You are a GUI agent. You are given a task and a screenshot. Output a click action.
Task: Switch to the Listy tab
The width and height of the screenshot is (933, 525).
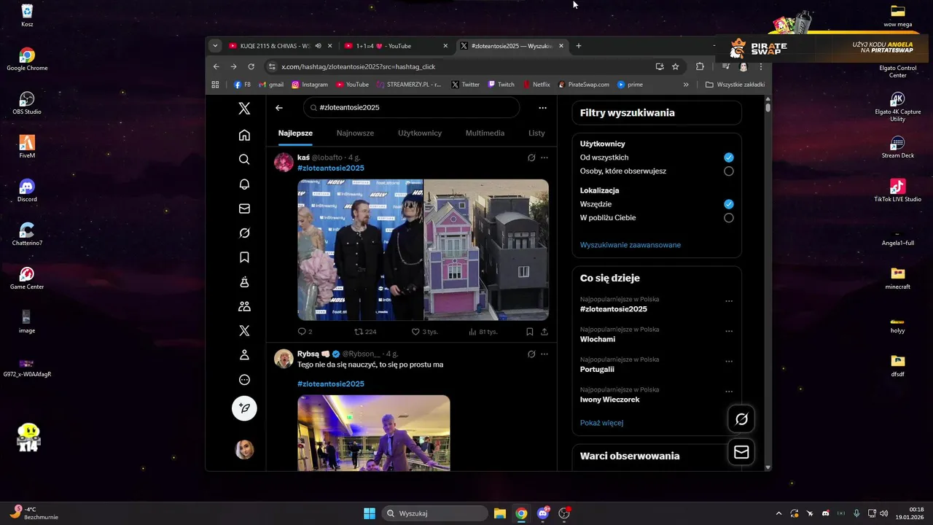point(536,133)
